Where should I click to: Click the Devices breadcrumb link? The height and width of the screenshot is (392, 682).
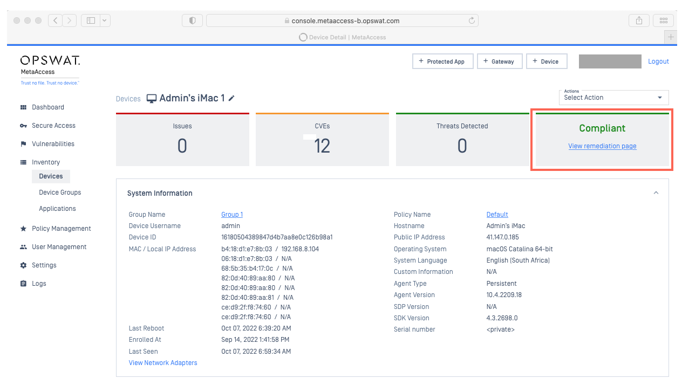point(128,99)
